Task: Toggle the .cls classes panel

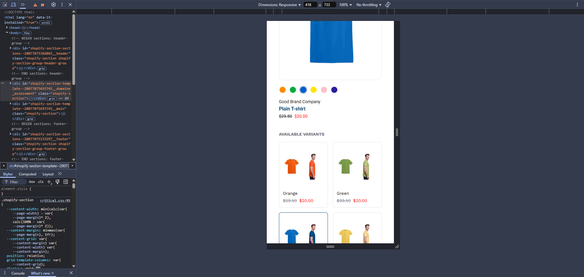Action: 41,182
